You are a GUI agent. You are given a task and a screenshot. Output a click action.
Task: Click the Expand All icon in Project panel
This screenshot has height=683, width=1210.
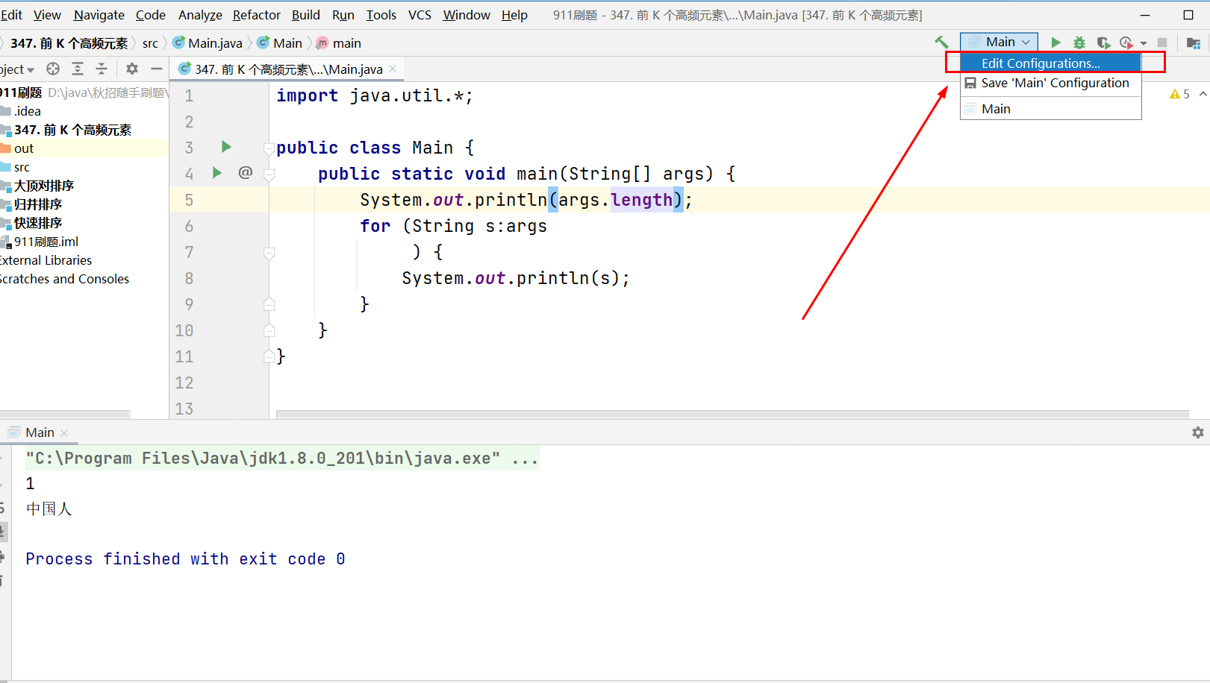[x=78, y=69]
